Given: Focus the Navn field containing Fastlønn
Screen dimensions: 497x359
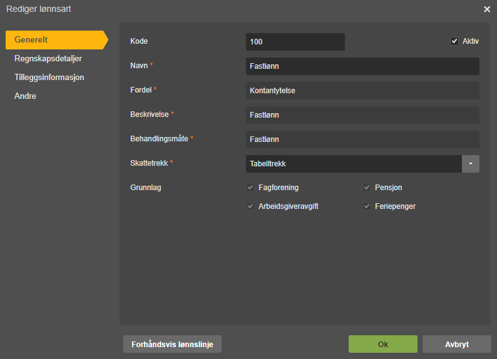Looking at the screenshot, I should point(362,66).
